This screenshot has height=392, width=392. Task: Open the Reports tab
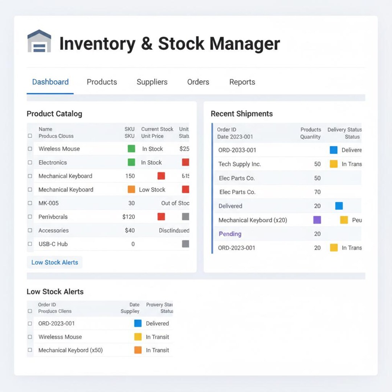coord(242,82)
